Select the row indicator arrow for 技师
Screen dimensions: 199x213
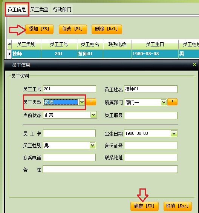click(9, 54)
